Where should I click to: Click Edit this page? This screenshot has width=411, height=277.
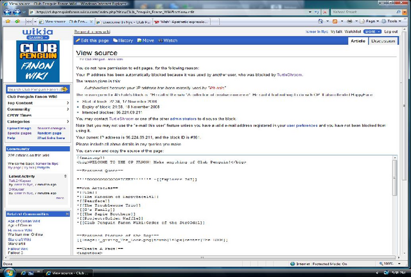92,40
